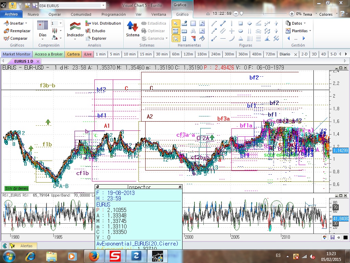Click the Market Monitor button
Screen dimensions: 350x263
click(x=17, y=54)
